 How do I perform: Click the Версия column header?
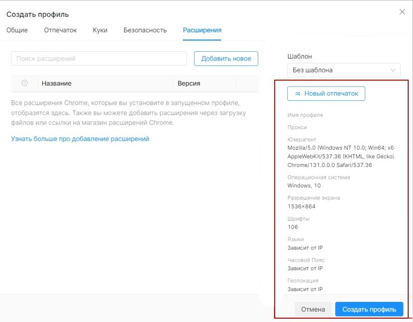tap(189, 83)
